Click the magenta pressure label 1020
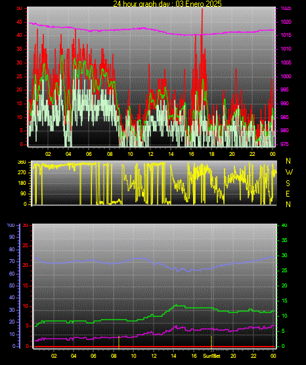The width and height of the screenshot is (306, 365). pos(286,22)
